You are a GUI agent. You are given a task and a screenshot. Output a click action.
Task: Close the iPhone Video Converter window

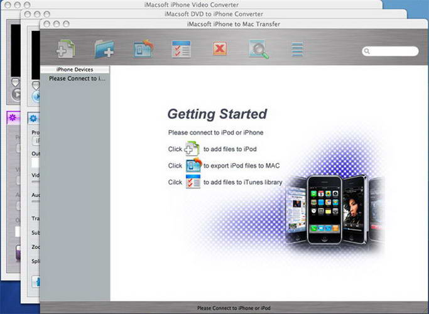[x=8, y=5]
